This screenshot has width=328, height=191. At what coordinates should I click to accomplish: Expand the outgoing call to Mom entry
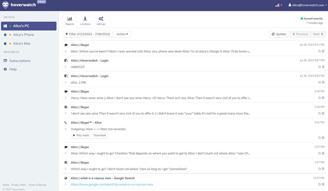click(x=65, y=129)
